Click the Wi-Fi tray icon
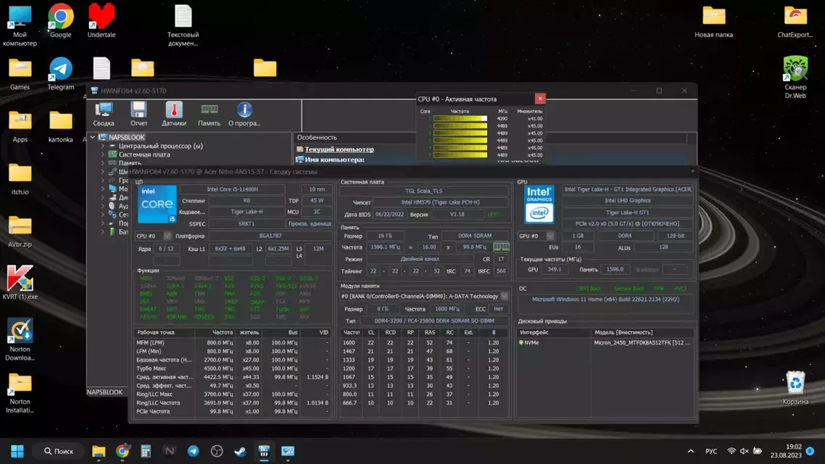 click(731, 451)
